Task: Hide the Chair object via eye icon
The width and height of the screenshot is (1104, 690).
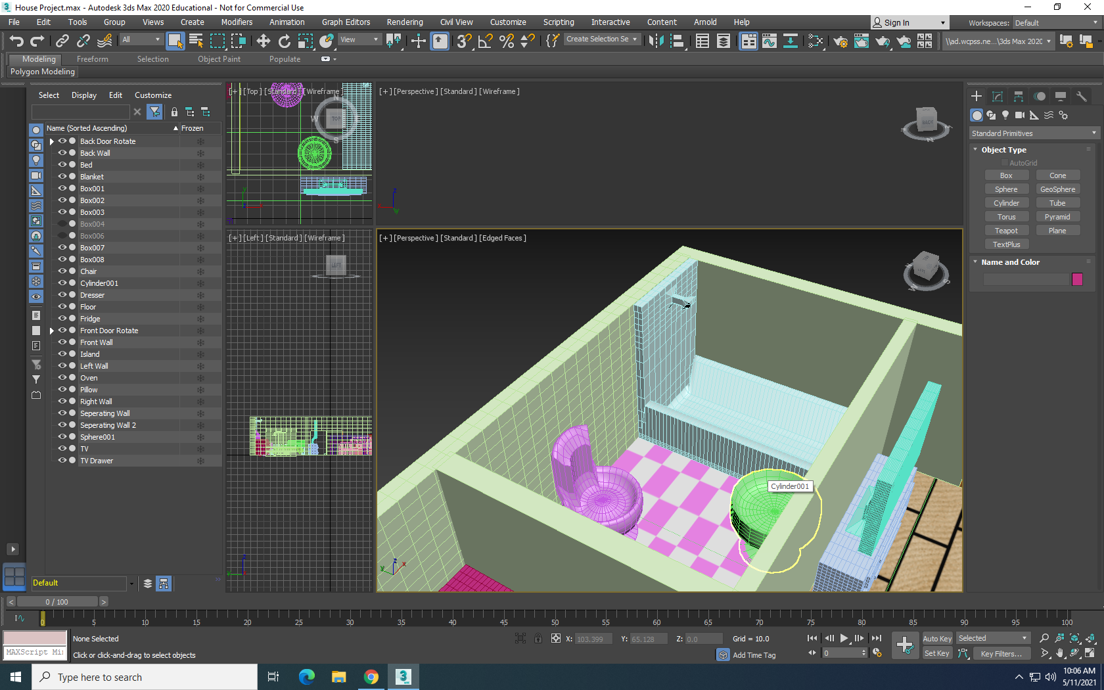Action: (62, 271)
